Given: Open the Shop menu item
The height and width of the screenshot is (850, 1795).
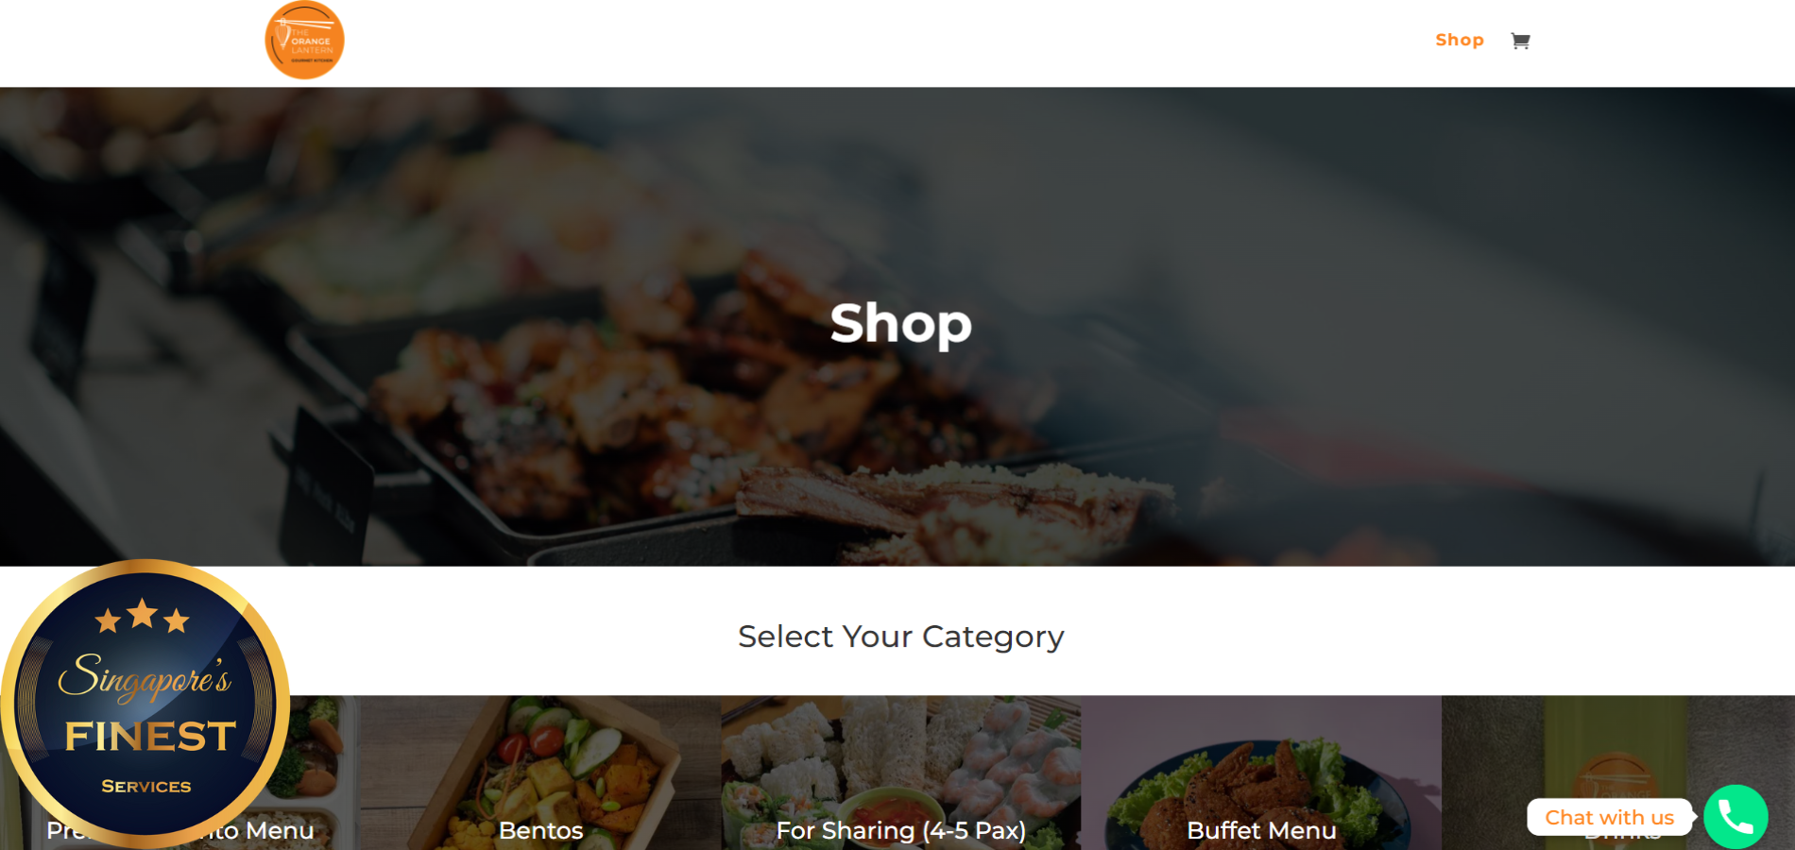Looking at the screenshot, I should tap(1460, 40).
